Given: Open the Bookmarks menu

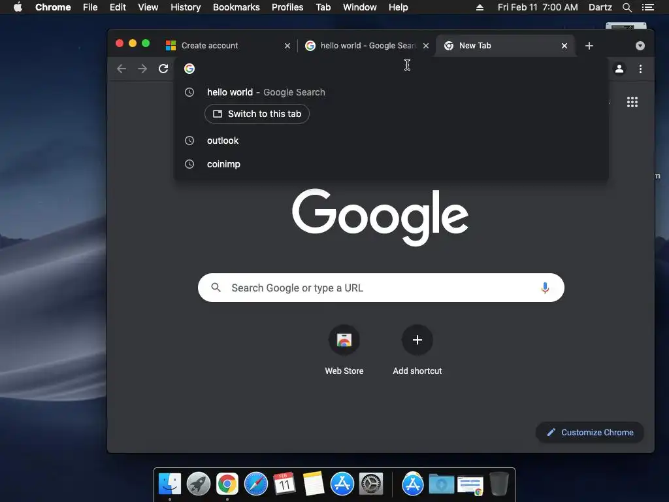Looking at the screenshot, I should coord(237,7).
